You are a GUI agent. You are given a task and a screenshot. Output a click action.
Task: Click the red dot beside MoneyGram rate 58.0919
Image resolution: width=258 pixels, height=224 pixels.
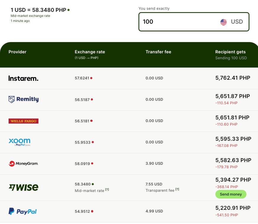(x=92, y=163)
